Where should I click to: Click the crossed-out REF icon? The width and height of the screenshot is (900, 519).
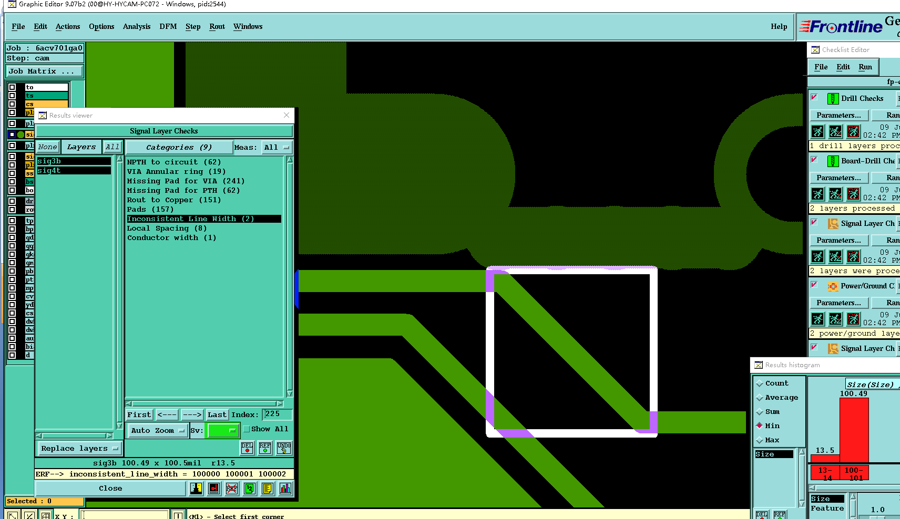pyautogui.click(x=232, y=489)
